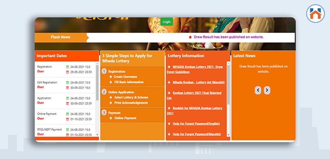Open Help for Forgot Password(Marathi) link
Screen dimensions: 330x159
coord(197,134)
